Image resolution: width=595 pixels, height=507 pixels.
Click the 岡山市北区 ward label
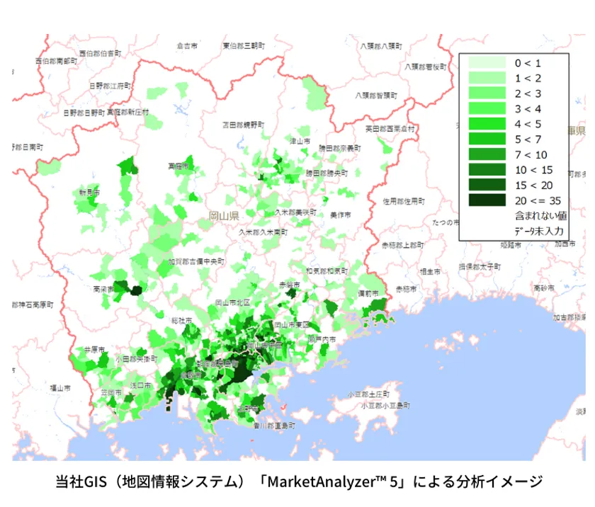(233, 302)
